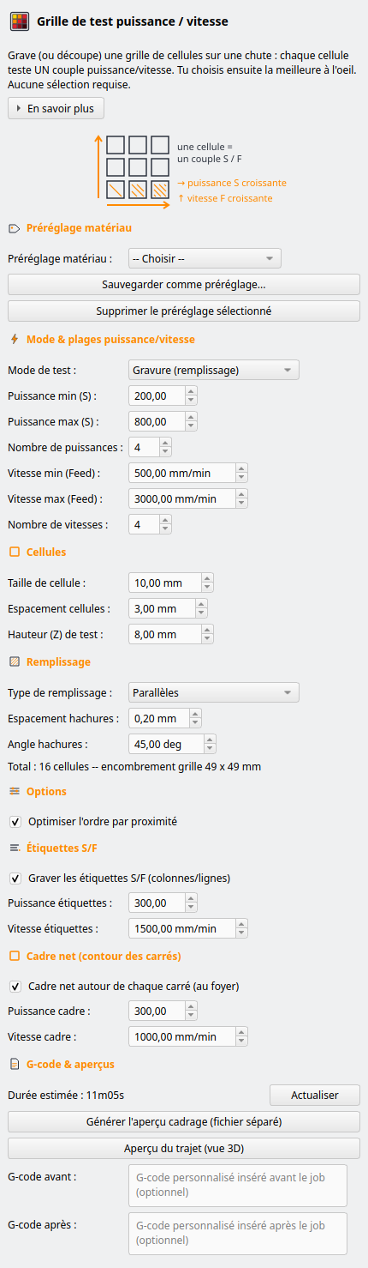Open Aperçu du trajet (vue 3D)

[184, 1149]
